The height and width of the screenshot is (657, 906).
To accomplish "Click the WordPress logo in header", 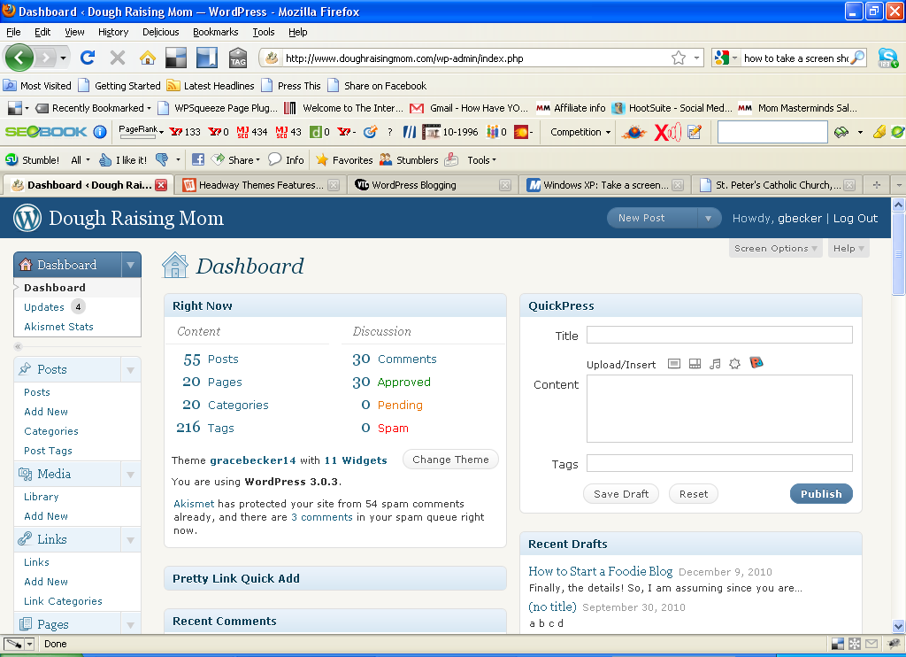I will (27, 218).
